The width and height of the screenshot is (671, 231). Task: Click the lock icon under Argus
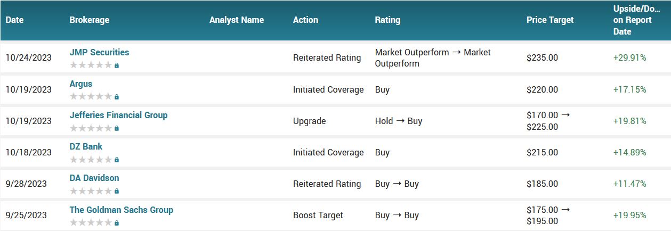117,97
